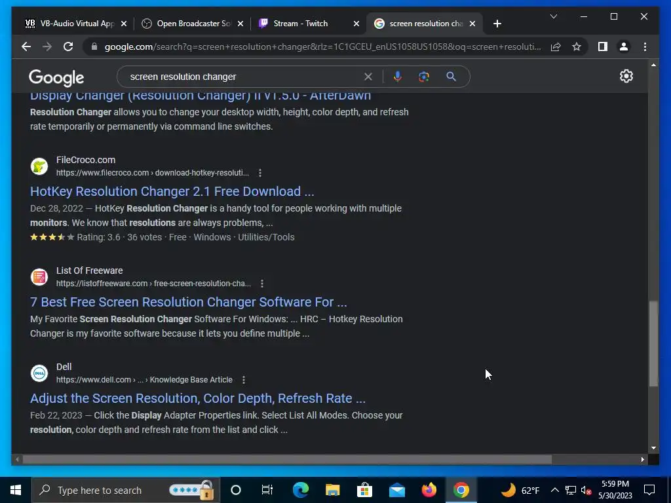Viewport: 671px width, 503px height.
Task: Close the Open Broadcaster Software tab
Action: pyautogui.click(x=240, y=24)
